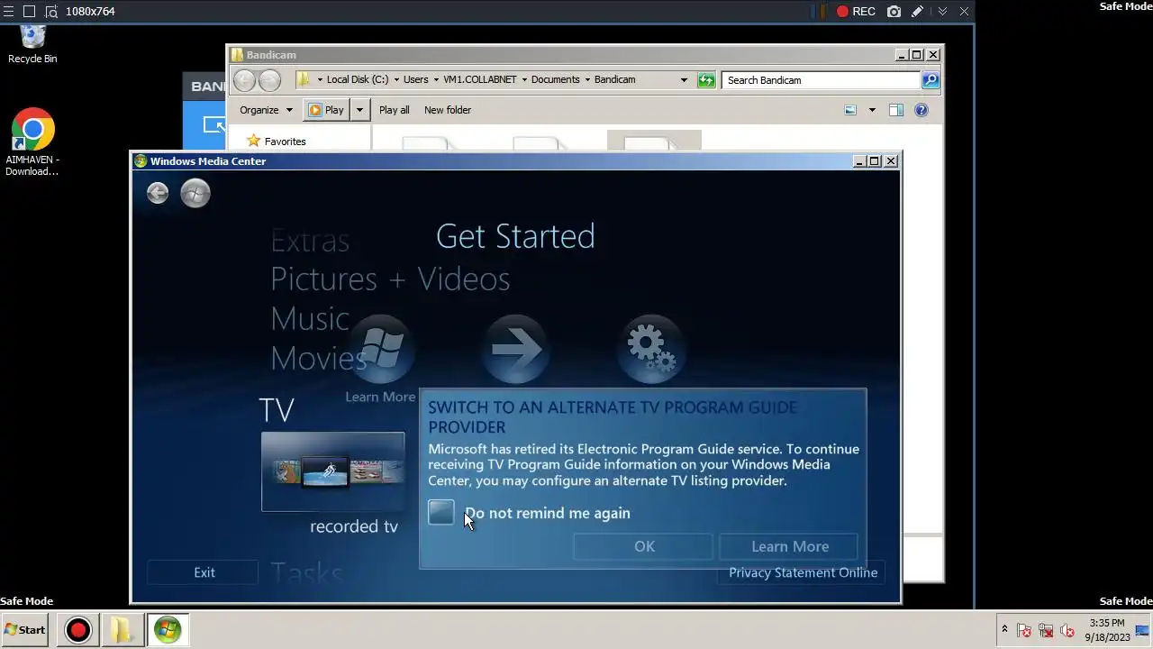This screenshot has width=1153, height=649.
Task: Select the Pictures + Videos category
Action: point(390,279)
